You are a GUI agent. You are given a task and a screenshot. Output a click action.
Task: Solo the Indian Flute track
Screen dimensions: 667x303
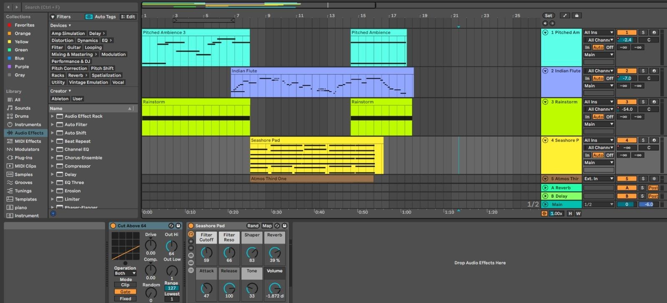pos(643,71)
